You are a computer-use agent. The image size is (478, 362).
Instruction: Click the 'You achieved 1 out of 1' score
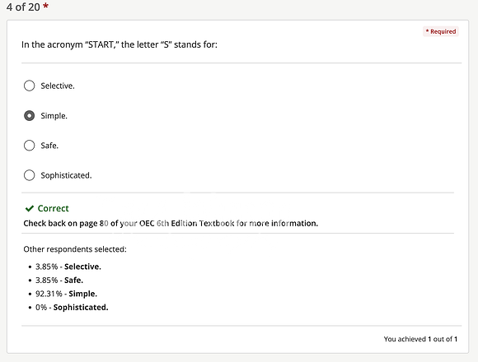[x=420, y=339]
